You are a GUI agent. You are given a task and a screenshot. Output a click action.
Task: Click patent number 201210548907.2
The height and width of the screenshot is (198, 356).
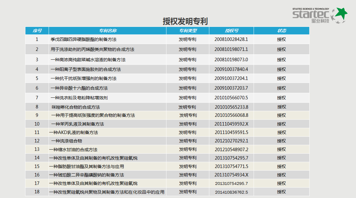coord(231,149)
